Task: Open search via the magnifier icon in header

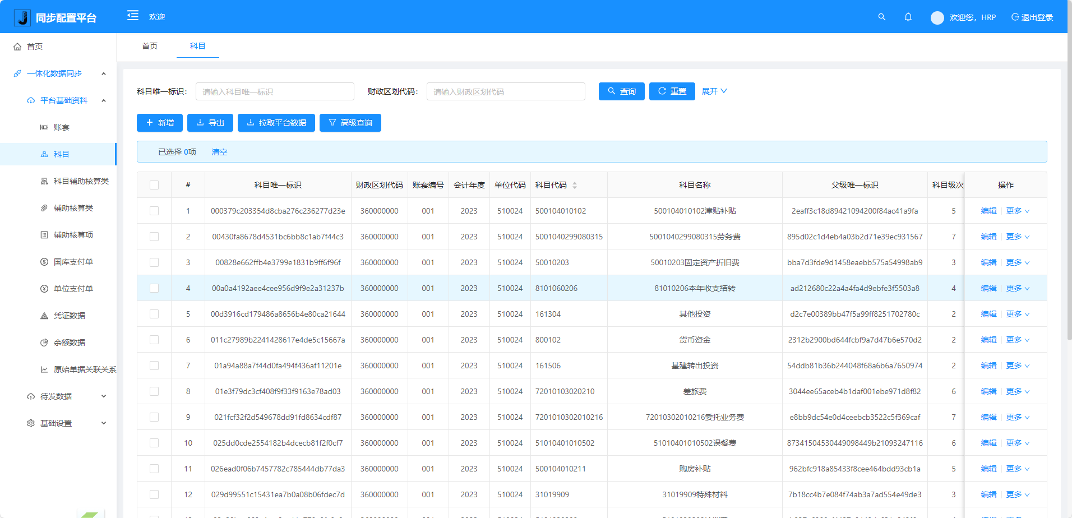Action: coord(882,17)
